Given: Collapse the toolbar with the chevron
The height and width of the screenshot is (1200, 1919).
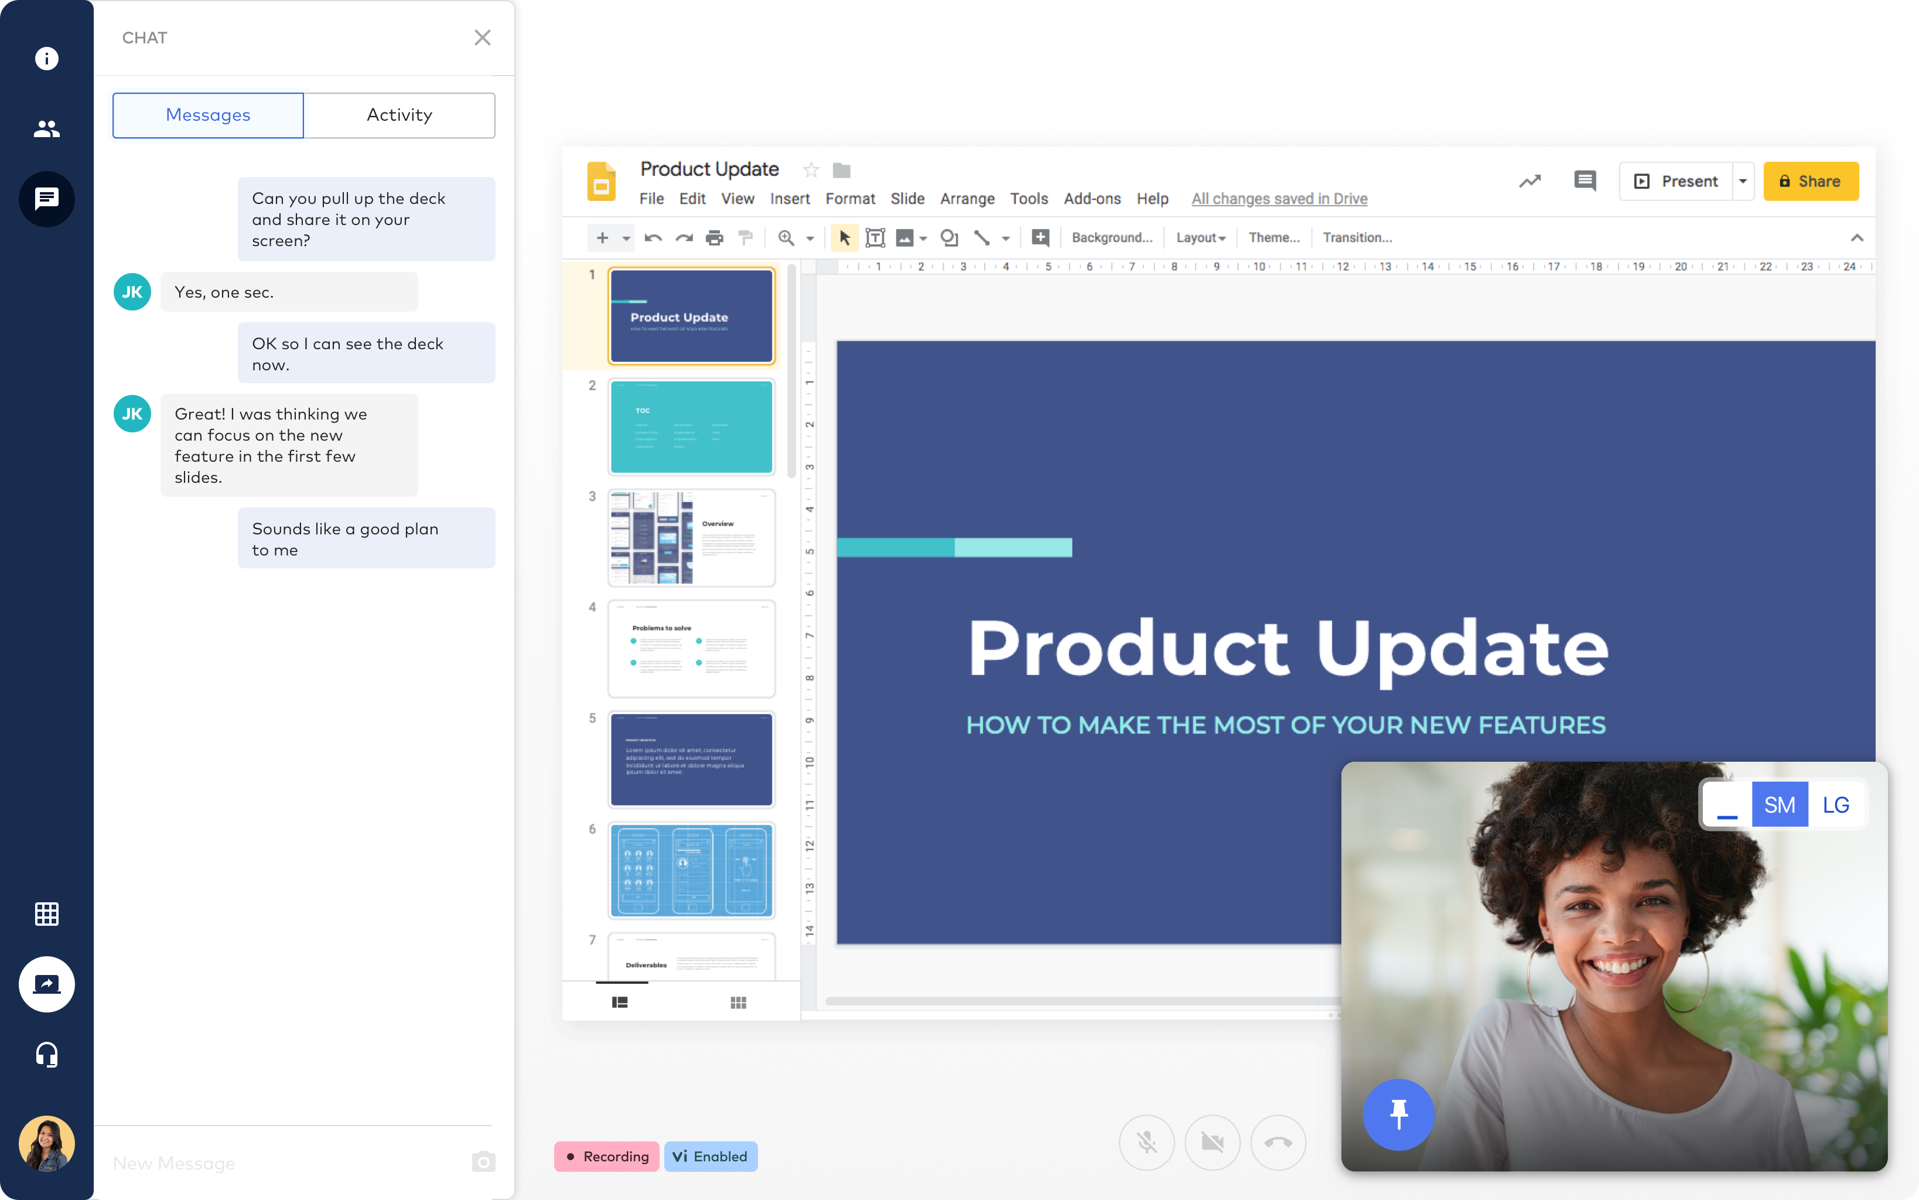Looking at the screenshot, I should [x=1856, y=237].
